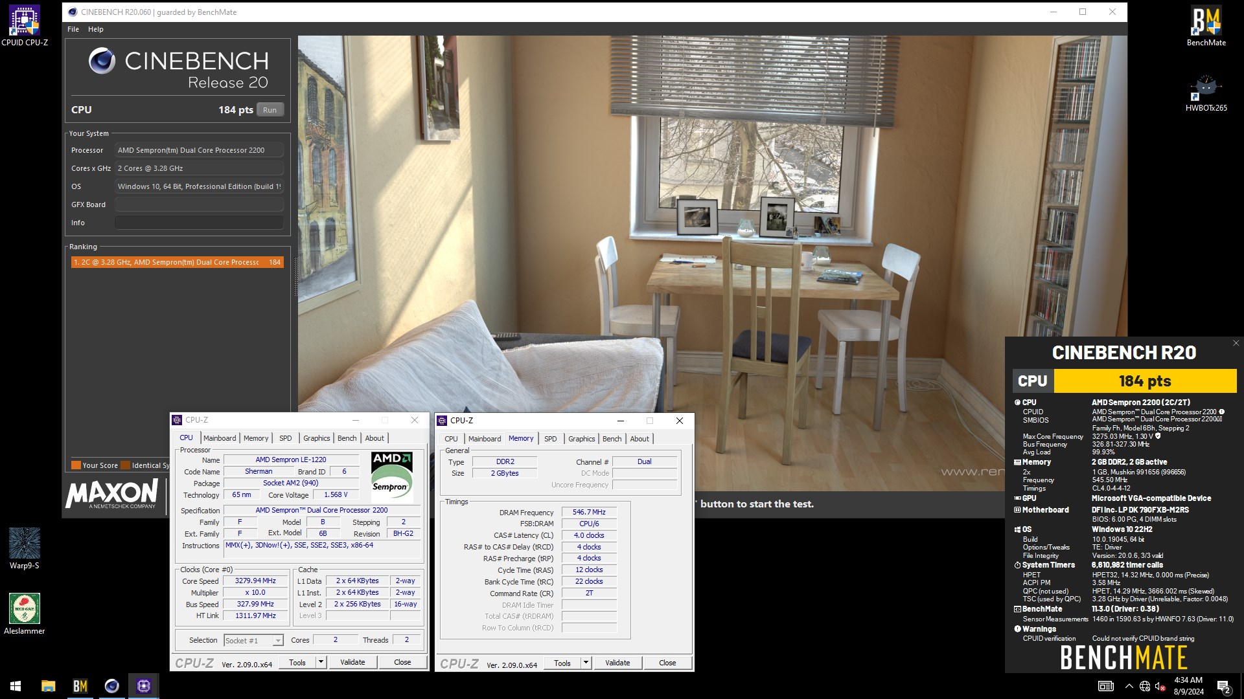Open File Explorer from the taskbar
This screenshot has width=1244, height=699.
[48, 686]
